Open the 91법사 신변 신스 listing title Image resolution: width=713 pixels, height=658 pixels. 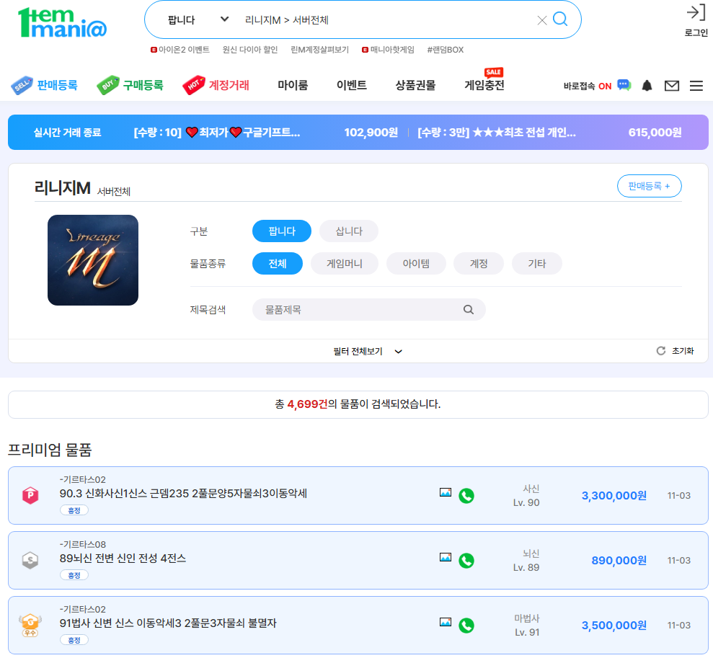click(x=168, y=623)
